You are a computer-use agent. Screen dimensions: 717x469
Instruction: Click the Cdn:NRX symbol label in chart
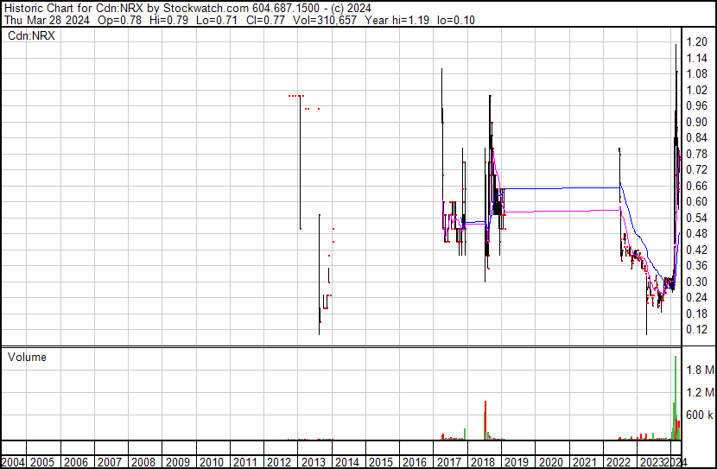32,35
